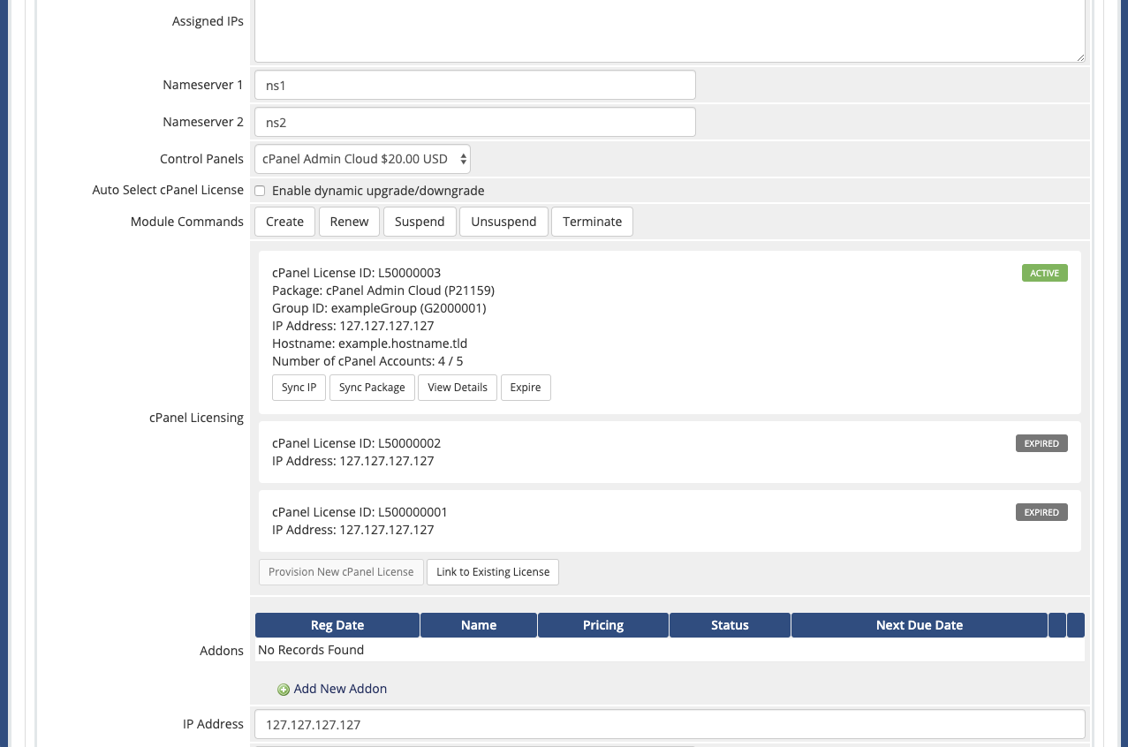Screen dimensions: 1128x747
Task: Click Link to Existing License button
Action: pos(493,572)
